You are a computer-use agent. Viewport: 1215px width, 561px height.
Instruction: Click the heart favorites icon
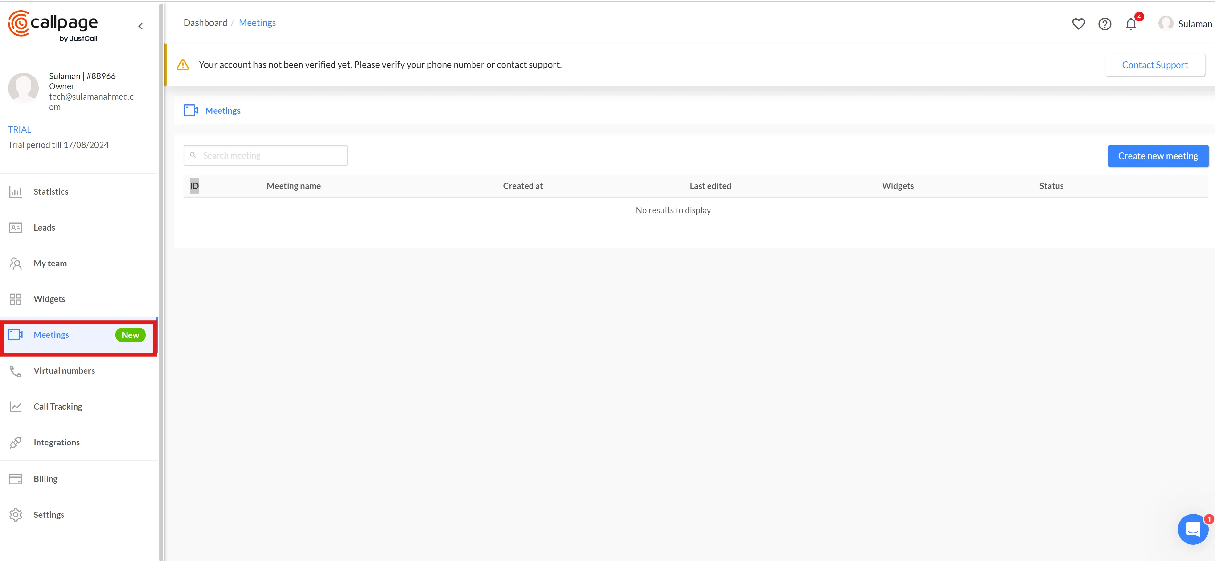pyautogui.click(x=1078, y=24)
